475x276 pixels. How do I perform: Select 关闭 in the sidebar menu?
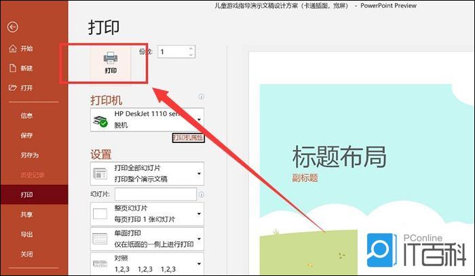26,254
